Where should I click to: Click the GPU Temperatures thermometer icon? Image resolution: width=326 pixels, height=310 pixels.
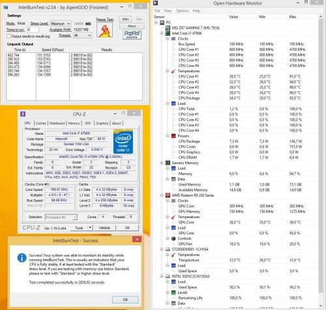point(173,217)
